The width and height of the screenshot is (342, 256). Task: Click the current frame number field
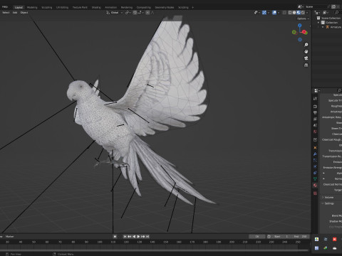(257, 236)
